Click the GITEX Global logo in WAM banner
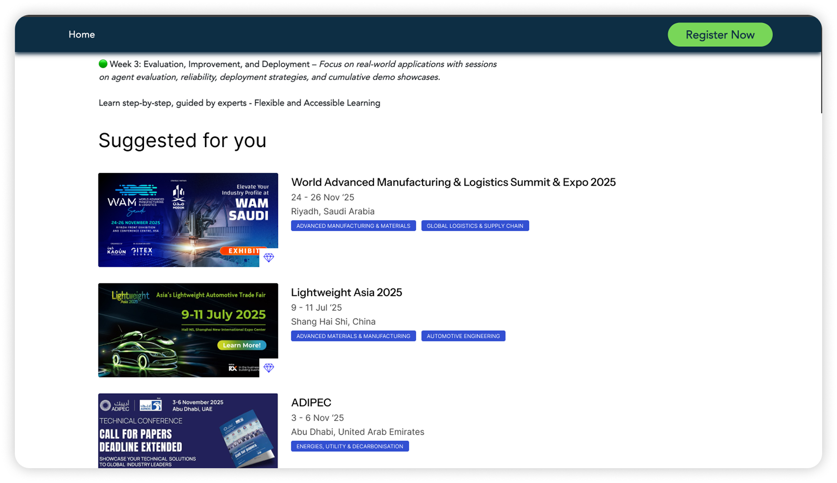Screen dimensions: 837x483 (x=142, y=251)
